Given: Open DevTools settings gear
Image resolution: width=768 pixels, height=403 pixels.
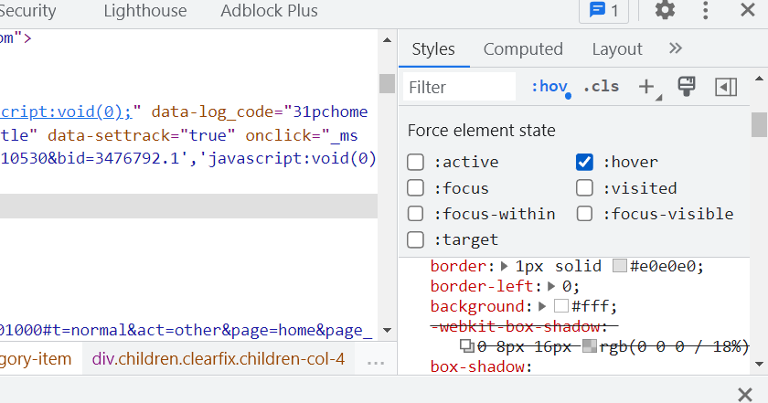Looking at the screenshot, I should tap(665, 11).
